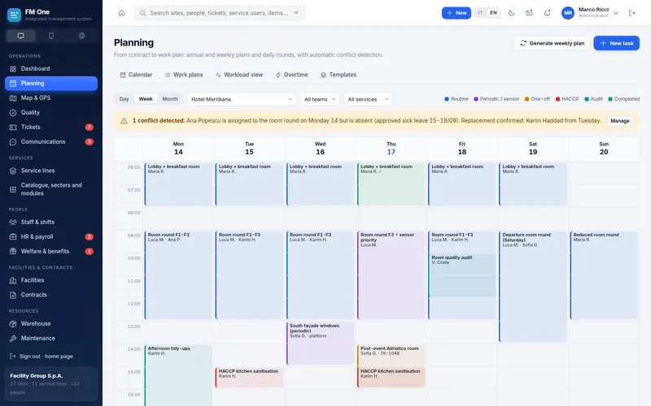Screen dimensions: 651x406
Task: Switch to mobile view icon in sidebar
Action: pos(51,36)
